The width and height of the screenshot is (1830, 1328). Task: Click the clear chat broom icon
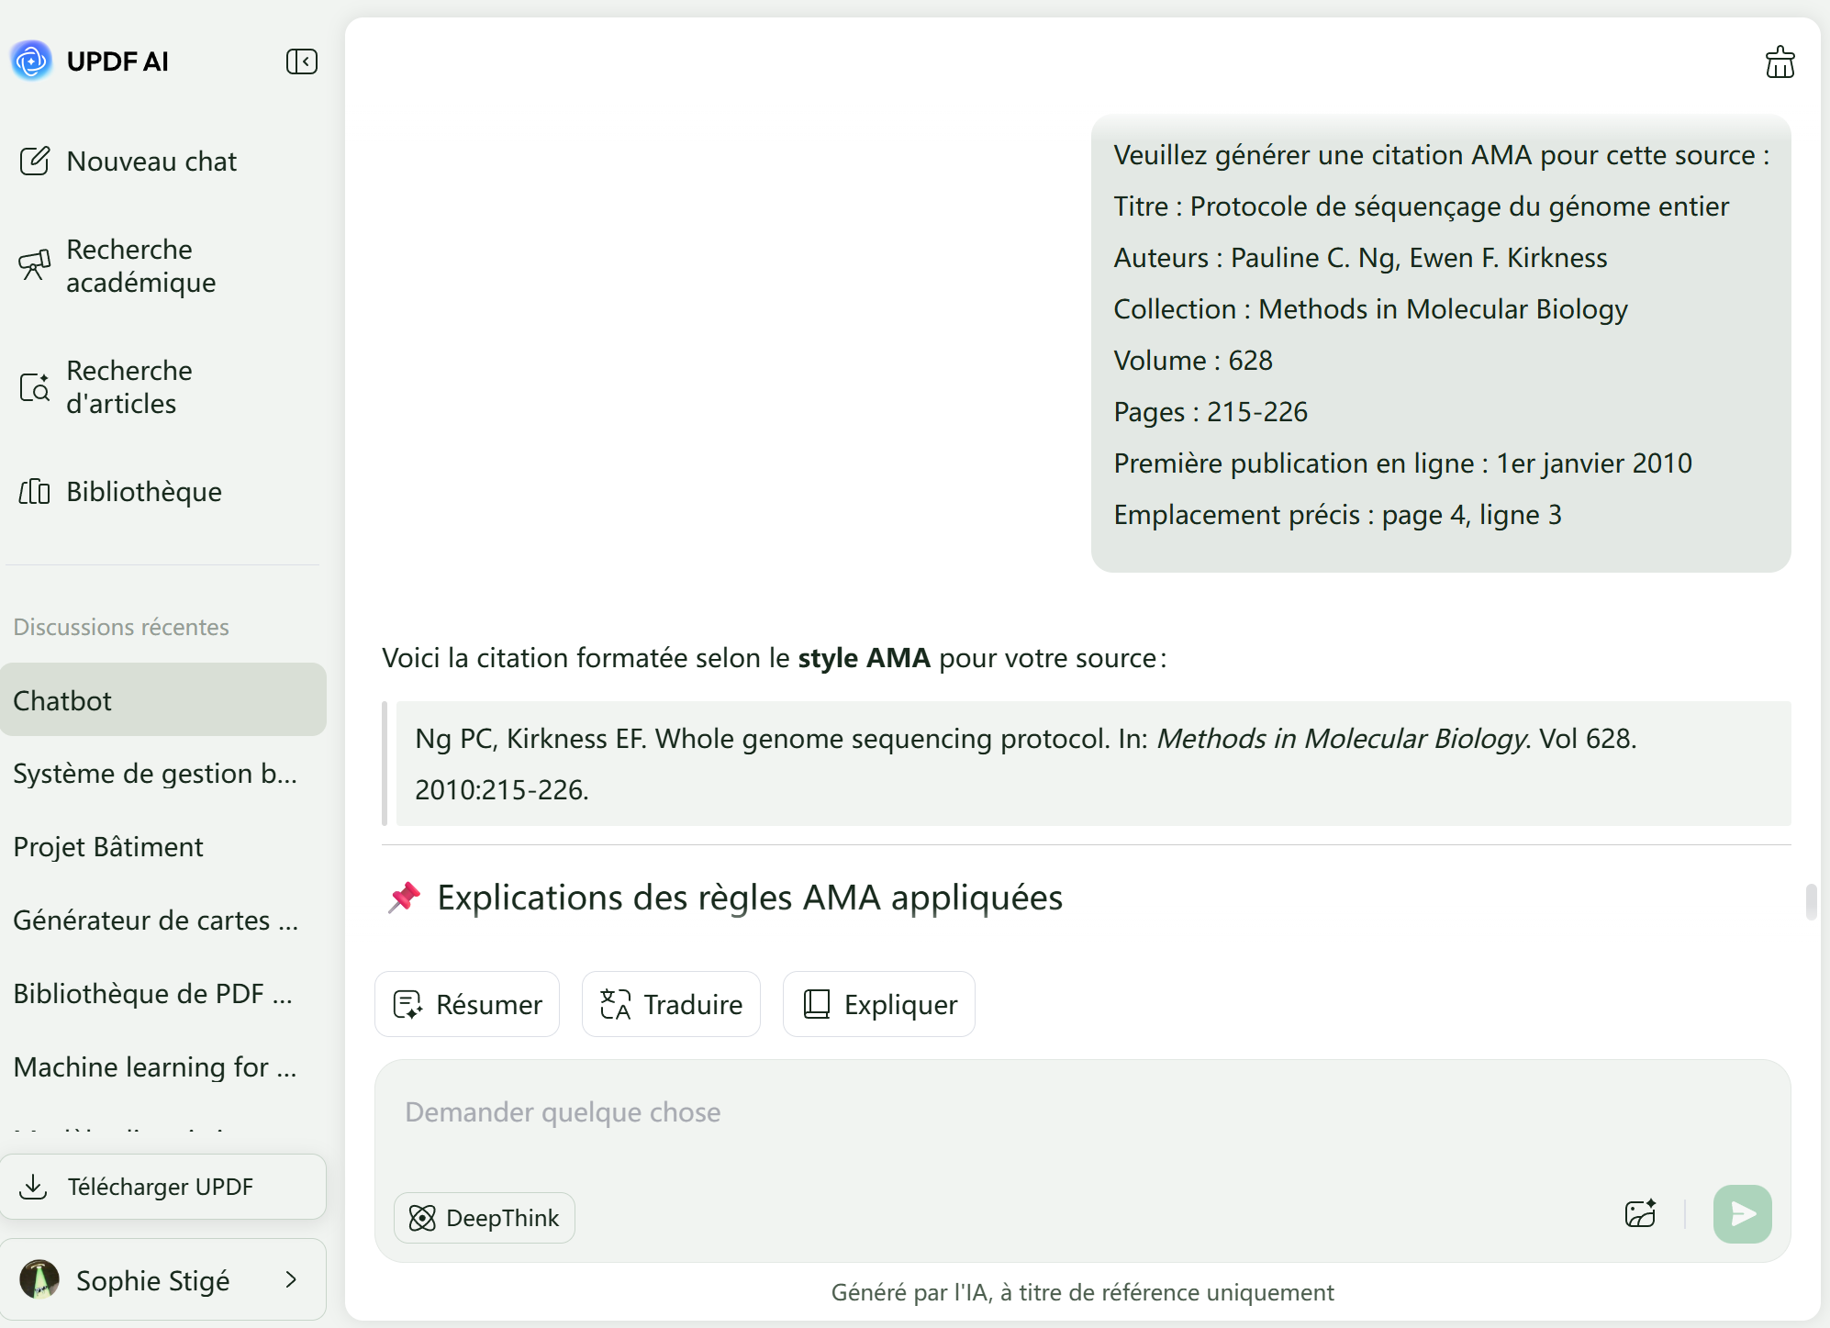point(1780,62)
